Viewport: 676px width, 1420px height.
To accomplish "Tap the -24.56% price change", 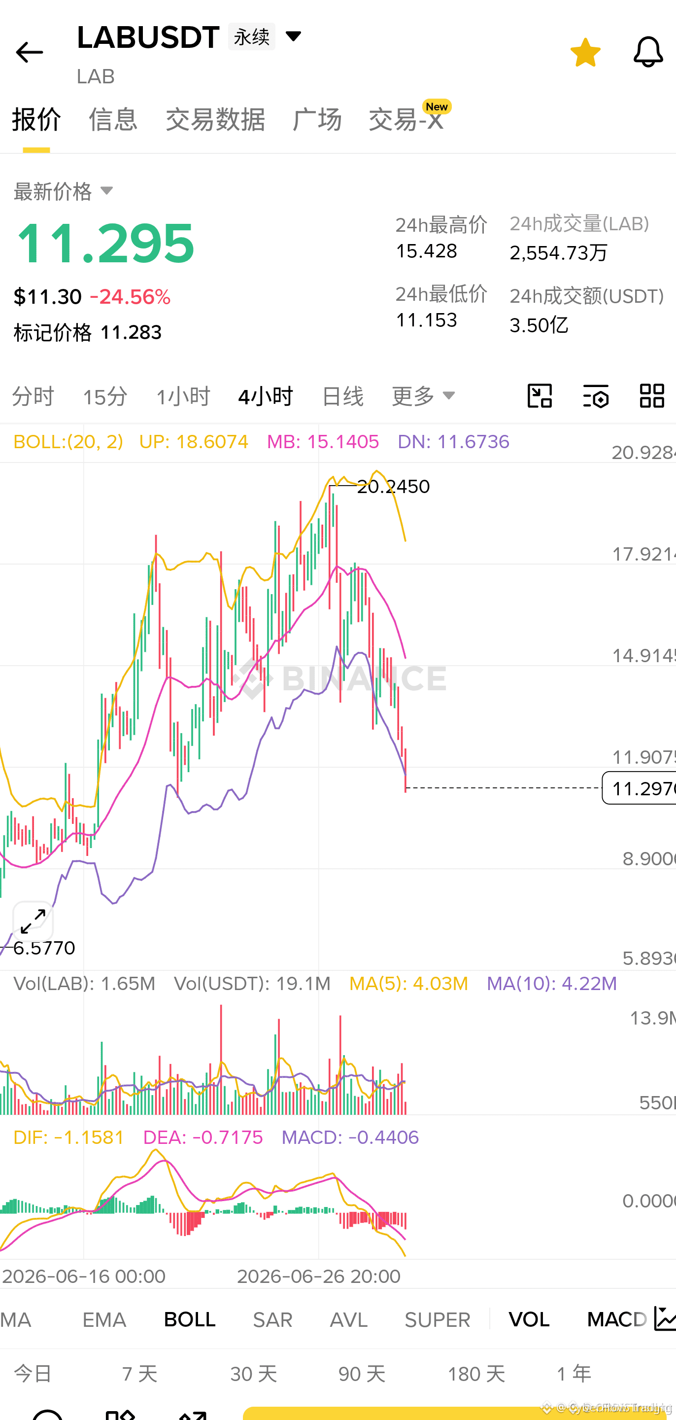I will click(130, 297).
